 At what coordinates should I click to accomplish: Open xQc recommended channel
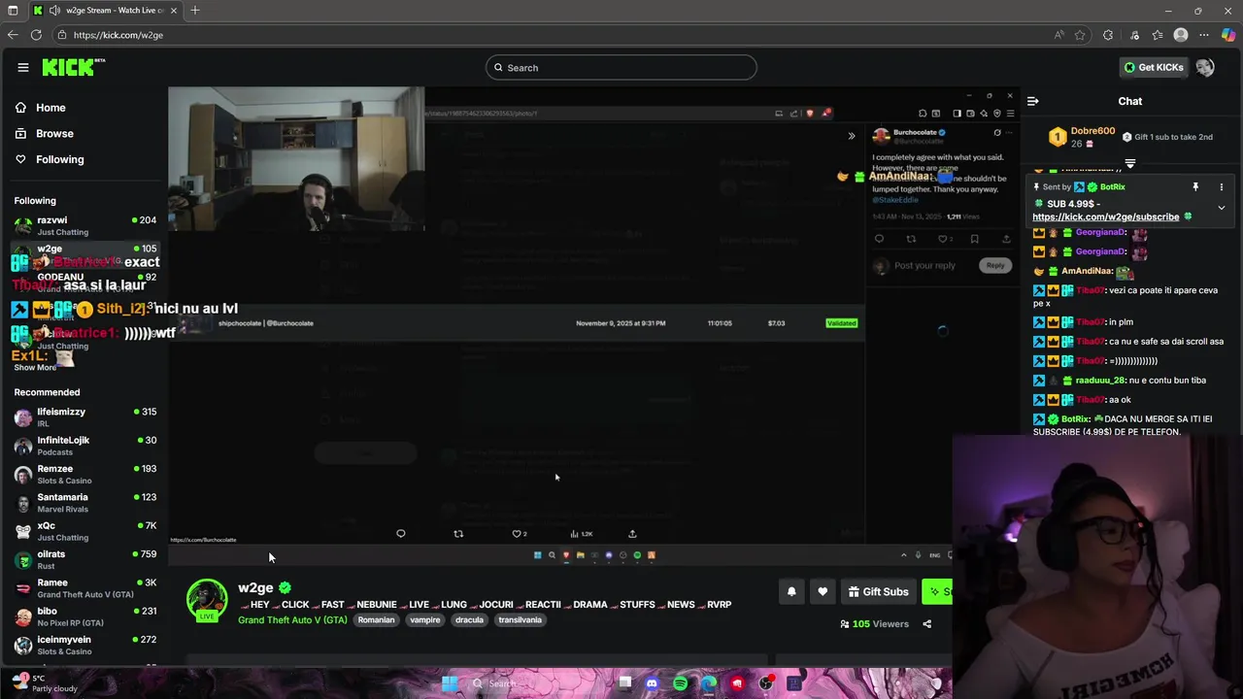click(85, 531)
